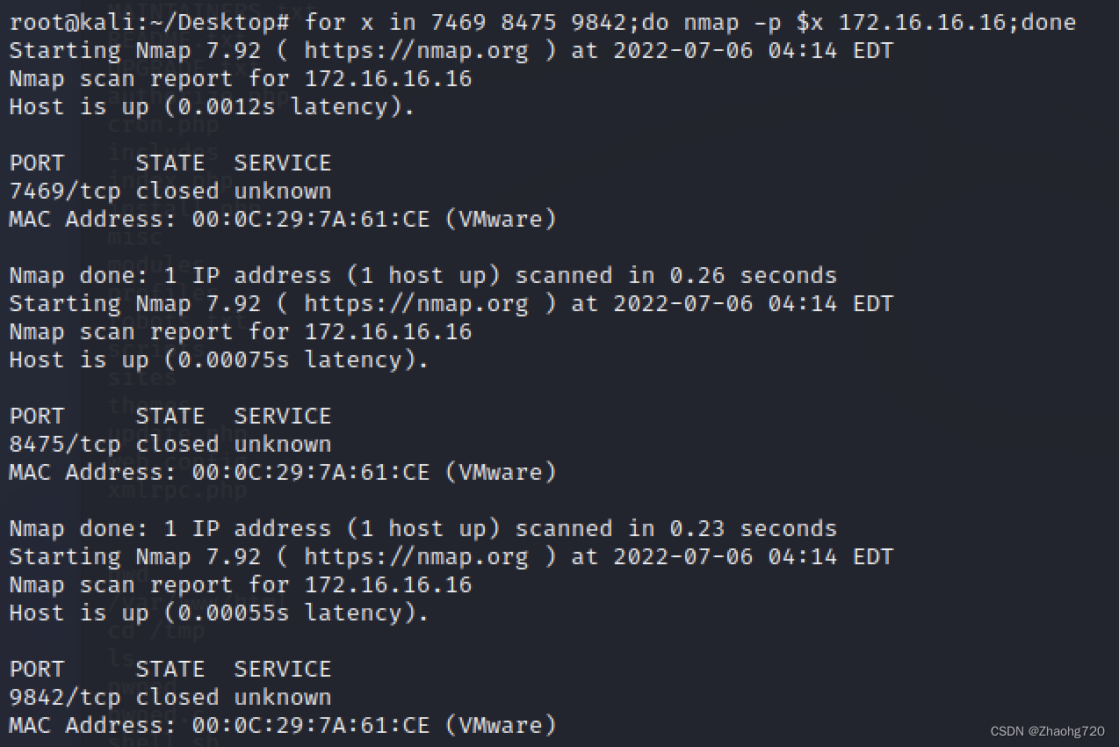
Task: Click the nmap command in the for loop
Action: click(711, 22)
